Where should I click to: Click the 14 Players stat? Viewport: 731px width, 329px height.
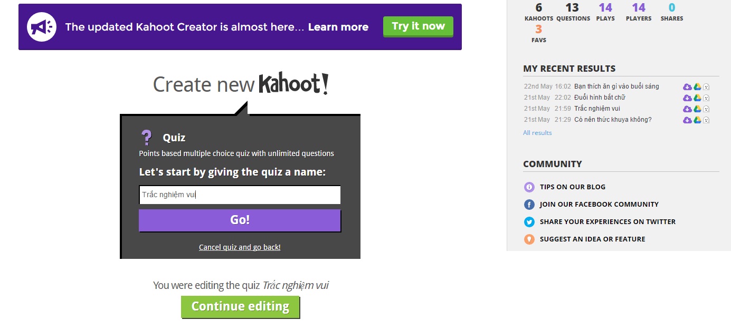[x=639, y=12]
